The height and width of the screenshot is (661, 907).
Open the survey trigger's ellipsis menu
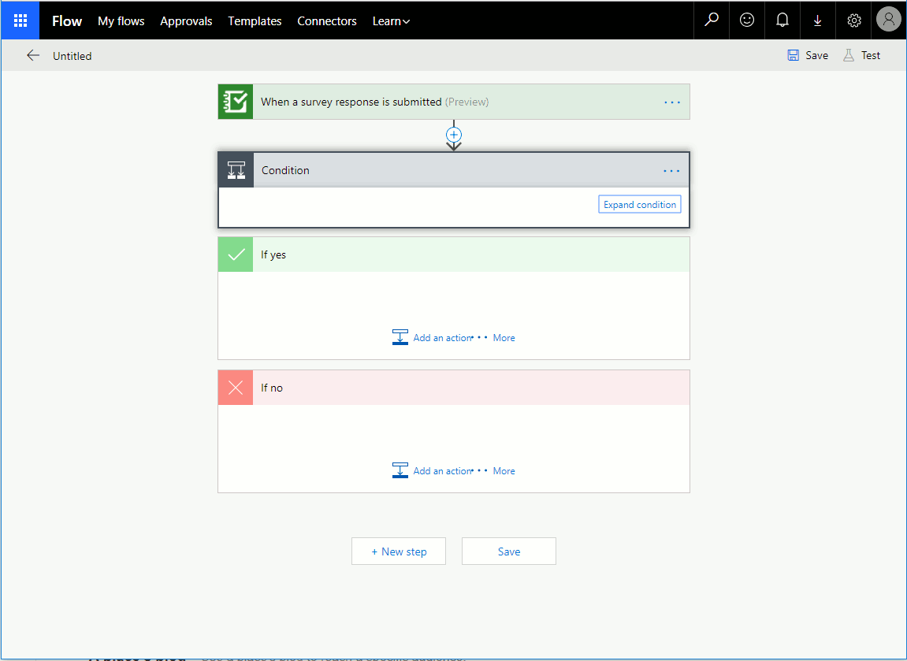click(672, 102)
